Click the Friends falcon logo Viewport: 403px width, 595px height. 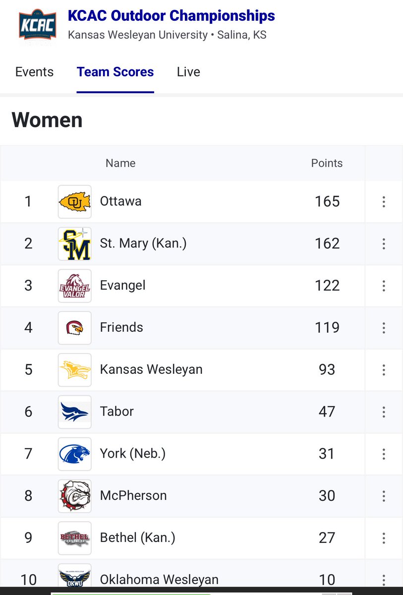[74, 327]
